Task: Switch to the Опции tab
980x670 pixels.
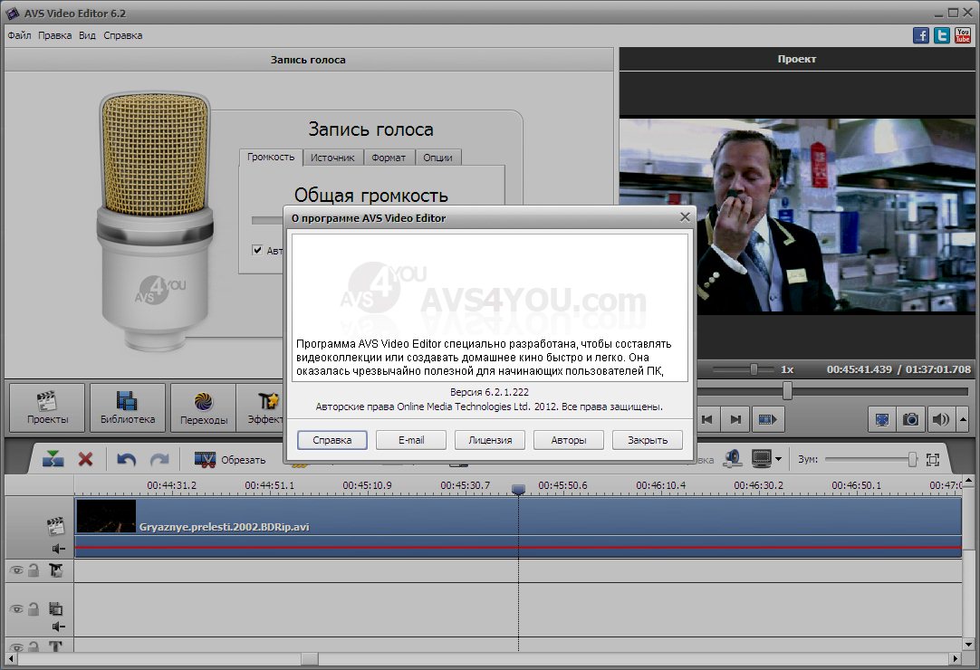Action: tap(437, 158)
